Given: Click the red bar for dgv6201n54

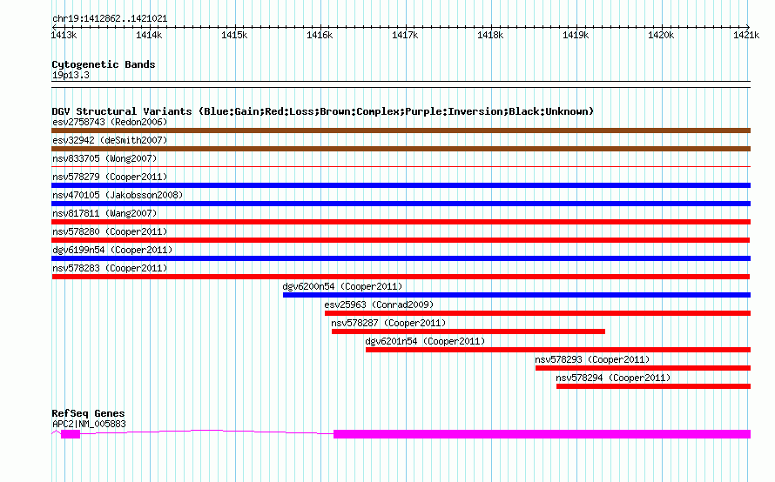Looking at the screenshot, I should pyautogui.click(x=558, y=350).
